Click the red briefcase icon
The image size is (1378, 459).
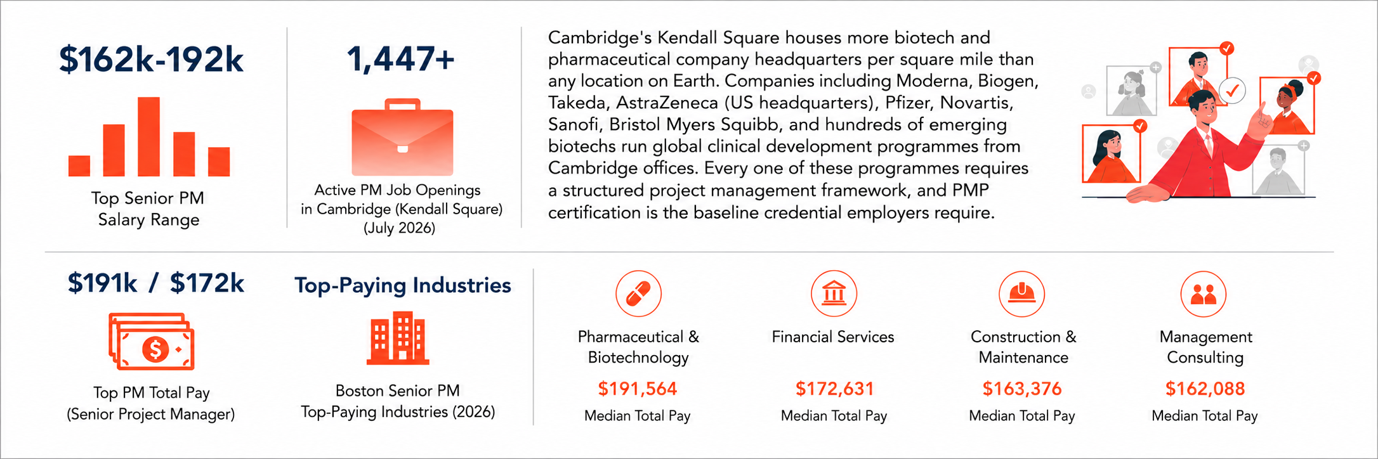[402, 137]
